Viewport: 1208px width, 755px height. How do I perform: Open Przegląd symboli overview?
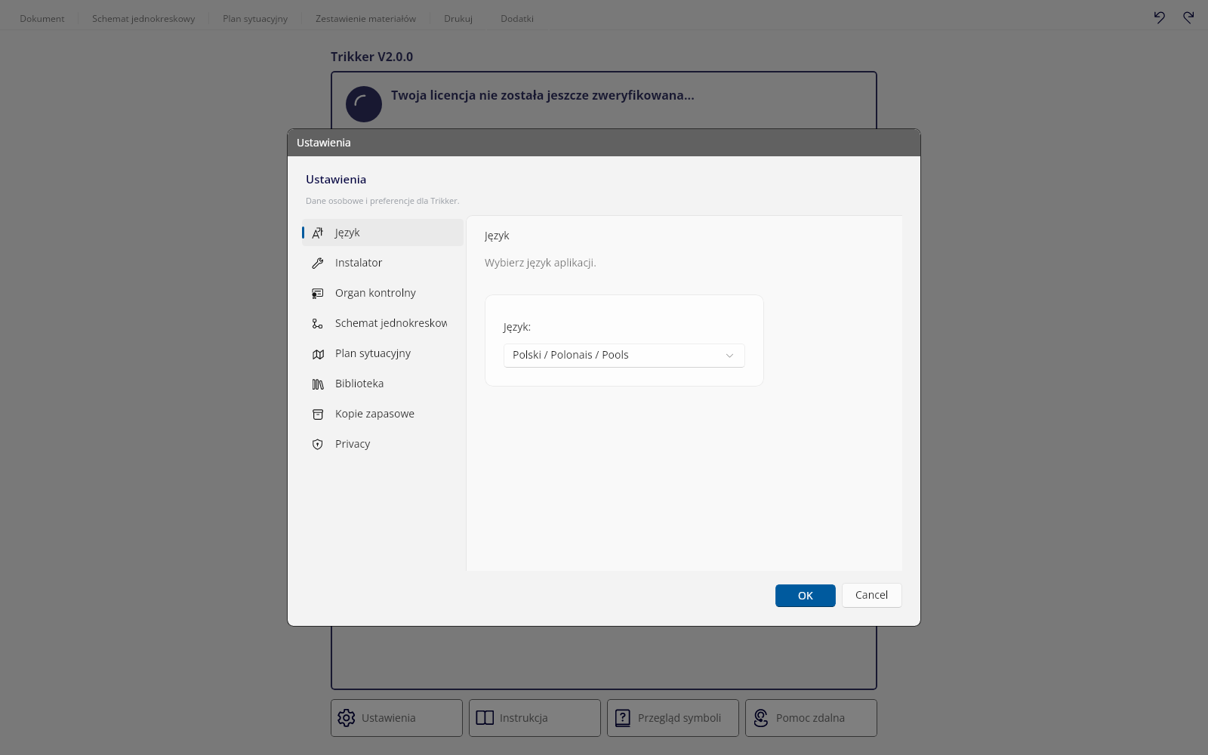point(673,718)
